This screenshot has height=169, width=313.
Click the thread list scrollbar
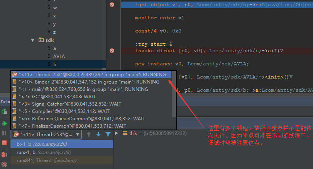click(x=174, y=93)
